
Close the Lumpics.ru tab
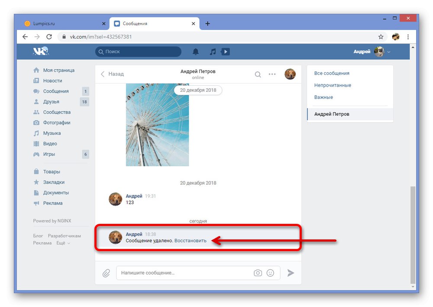(104, 24)
